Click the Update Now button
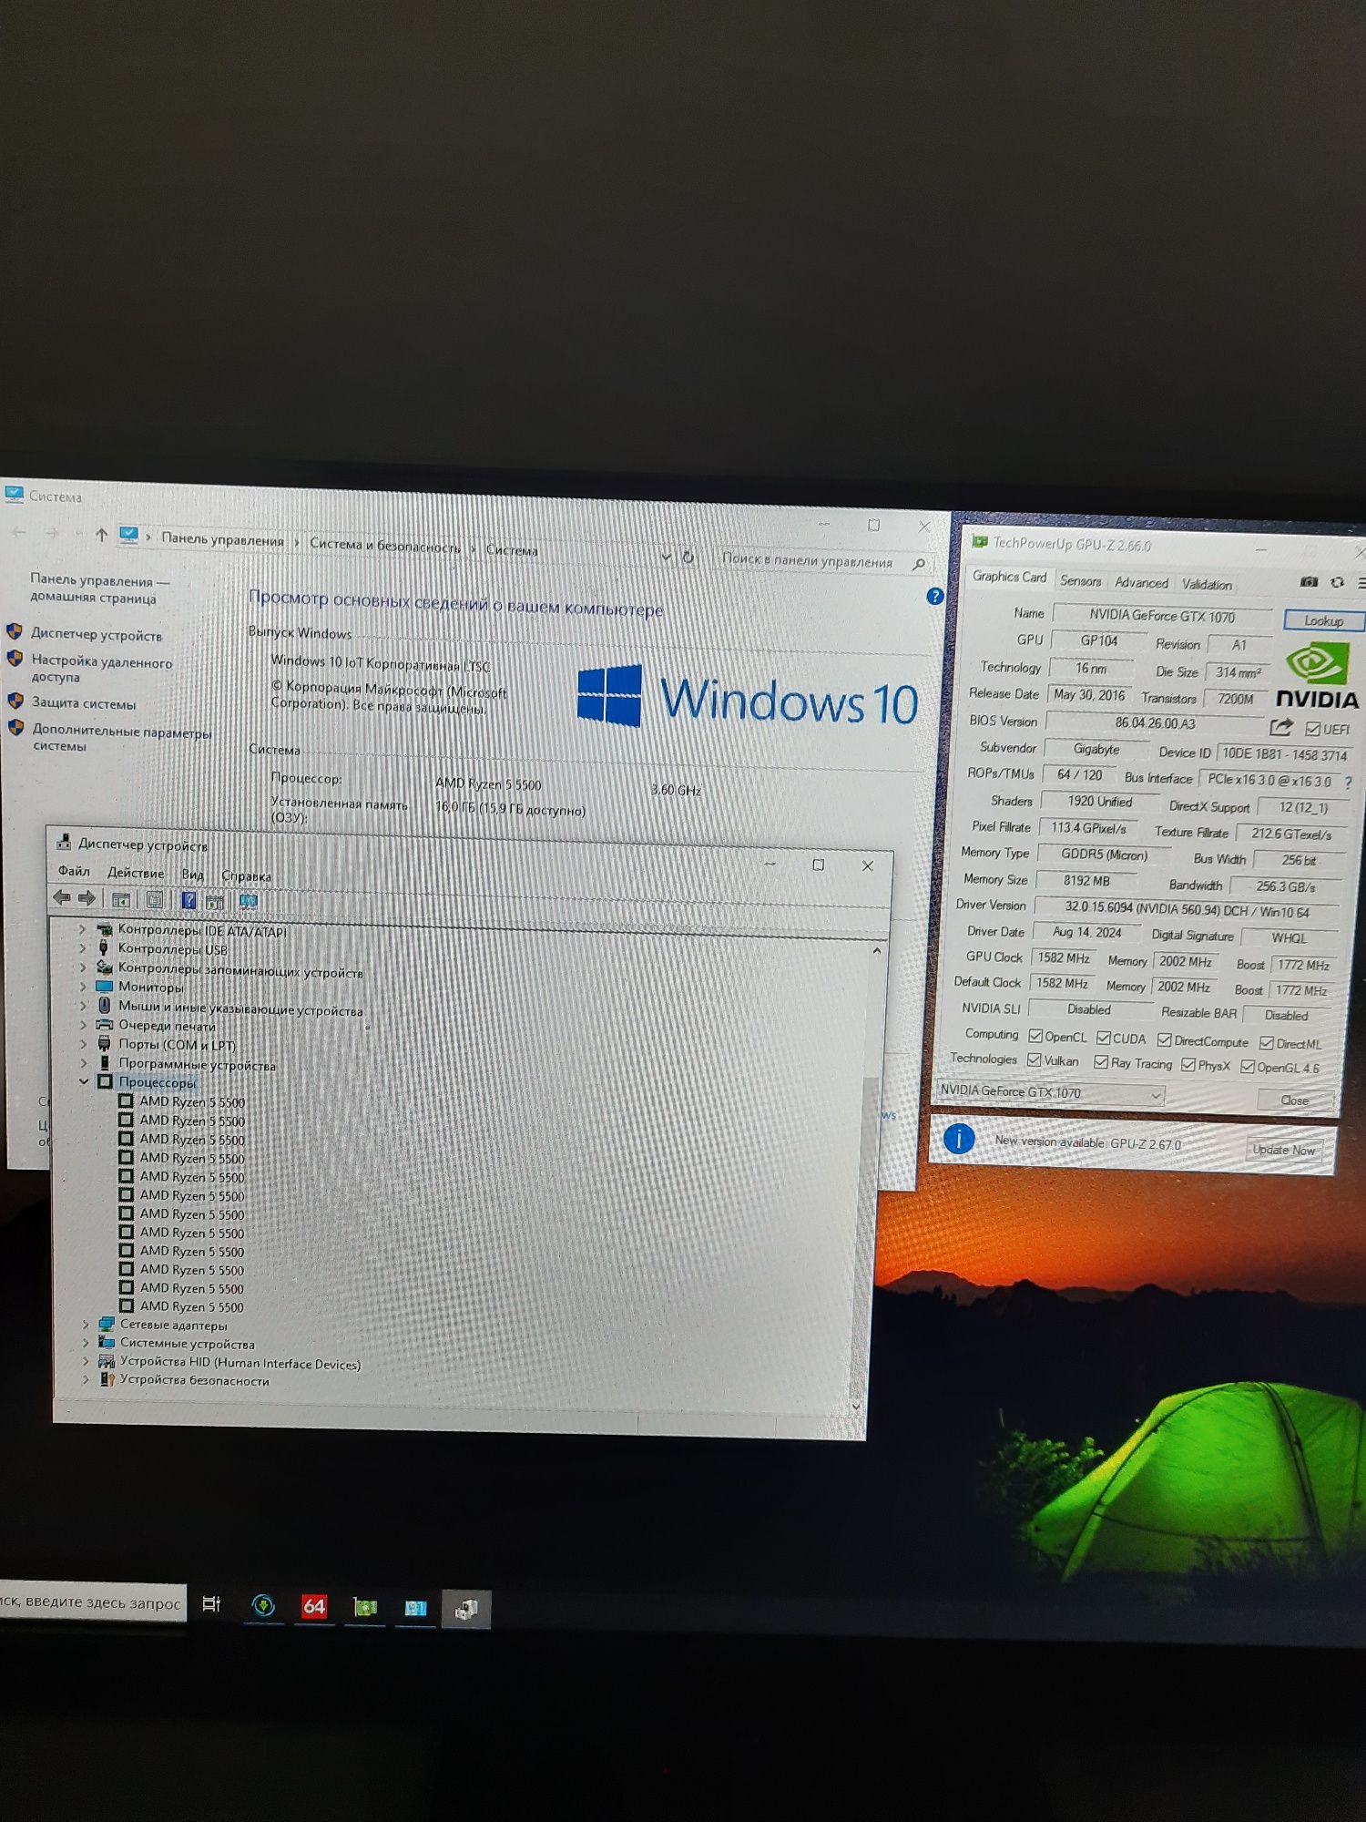Viewport: 1366px width, 1822px height. point(1284,1150)
